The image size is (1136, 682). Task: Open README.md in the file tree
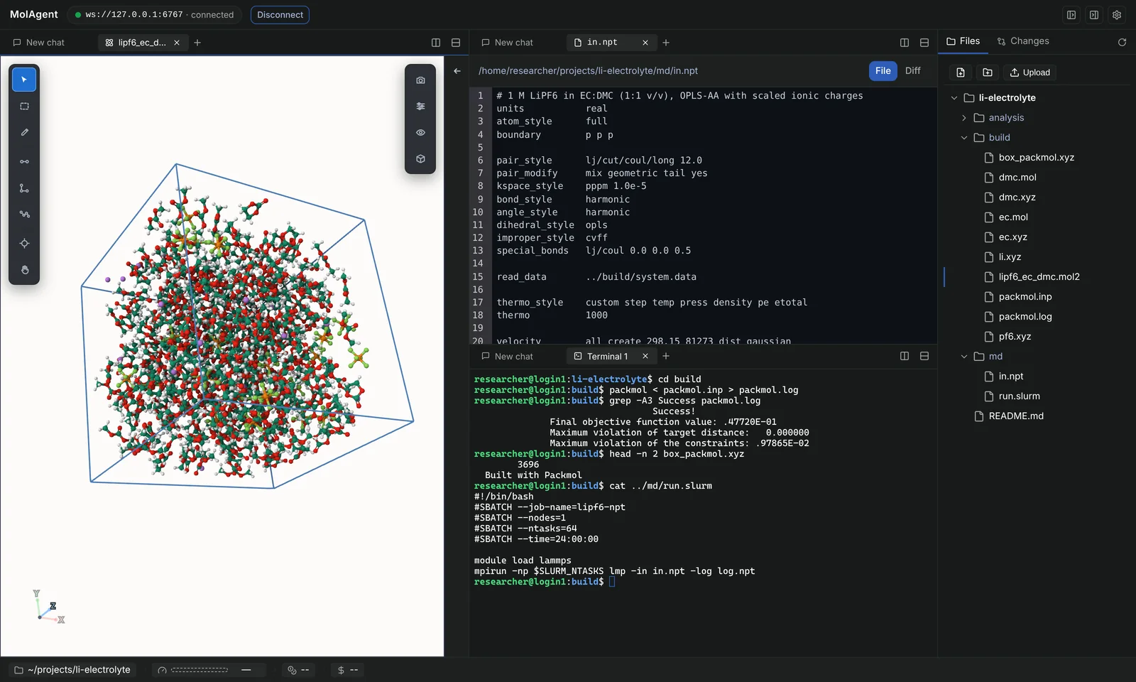click(x=1016, y=416)
